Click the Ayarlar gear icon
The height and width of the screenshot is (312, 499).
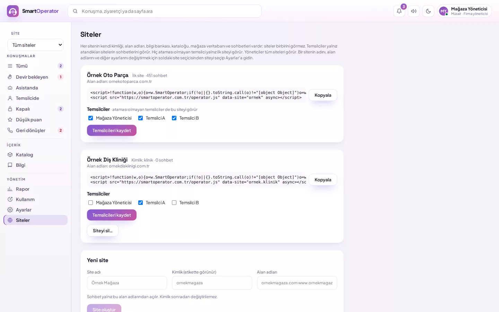10,210
